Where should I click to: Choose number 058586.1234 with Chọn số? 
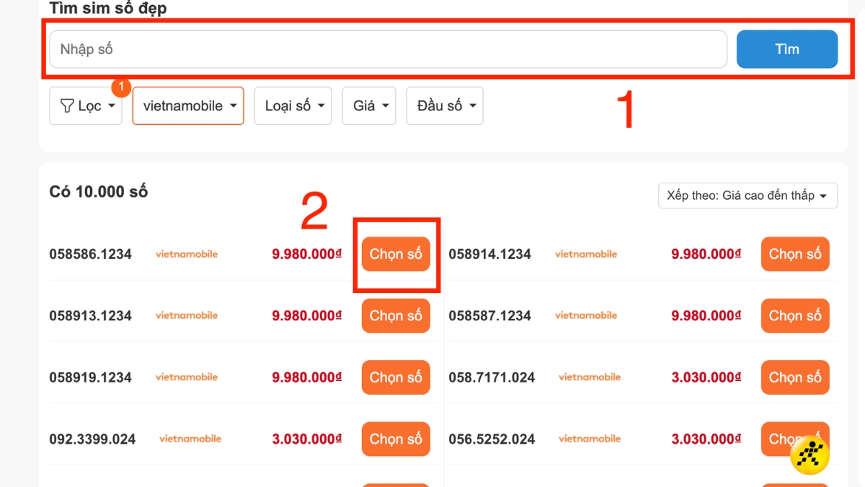point(396,254)
